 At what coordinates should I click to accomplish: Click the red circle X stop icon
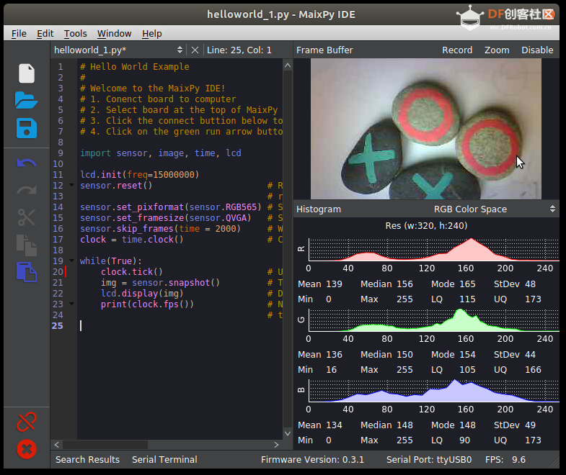coord(27,449)
